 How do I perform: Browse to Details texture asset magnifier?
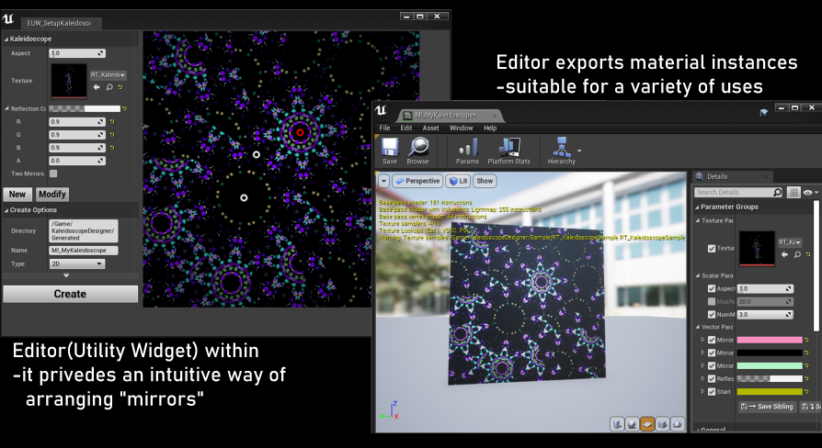coord(797,254)
